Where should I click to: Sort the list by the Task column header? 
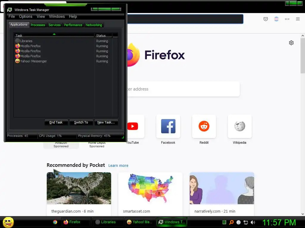[54, 36]
